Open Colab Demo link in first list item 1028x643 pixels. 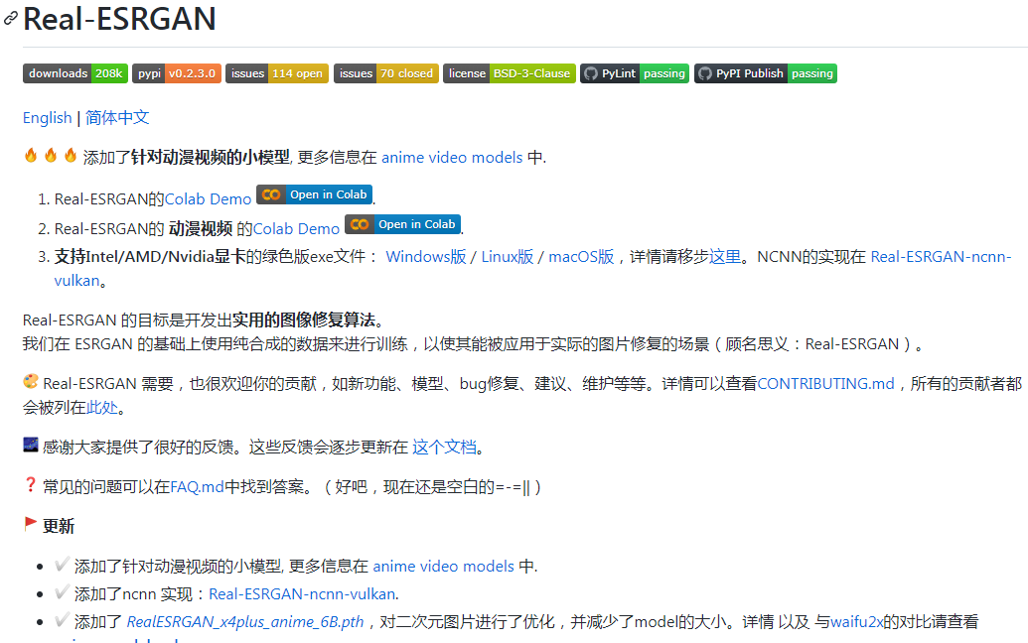pyautogui.click(x=208, y=199)
